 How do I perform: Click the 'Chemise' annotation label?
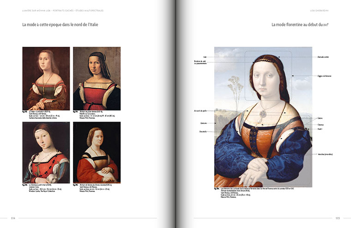click(321, 125)
